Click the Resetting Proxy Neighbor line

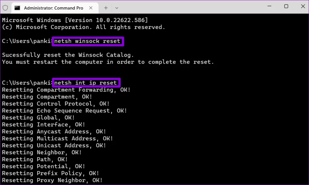52,180
